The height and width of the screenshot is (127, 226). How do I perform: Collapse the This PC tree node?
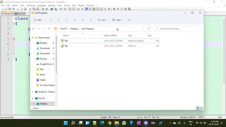pyautogui.click(x=32, y=98)
